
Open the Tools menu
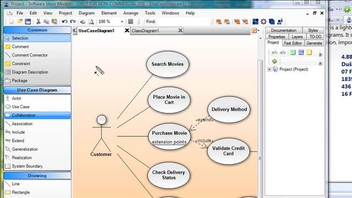150,13
